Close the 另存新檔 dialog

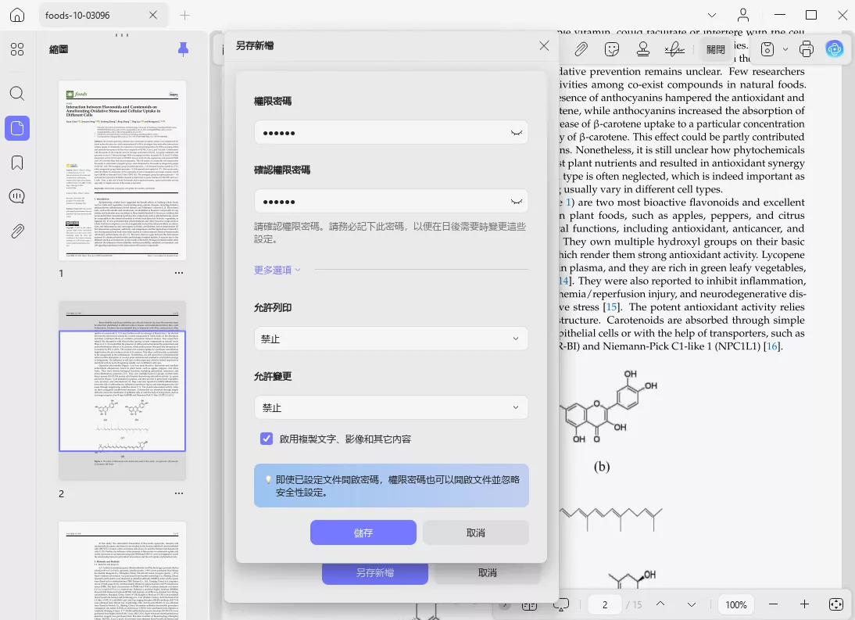point(544,46)
